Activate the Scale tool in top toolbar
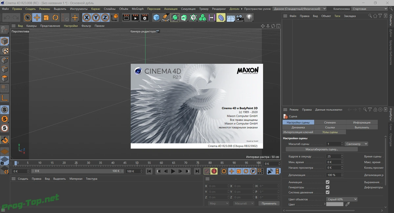The height and width of the screenshot is (213, 394). click(46, 17)
